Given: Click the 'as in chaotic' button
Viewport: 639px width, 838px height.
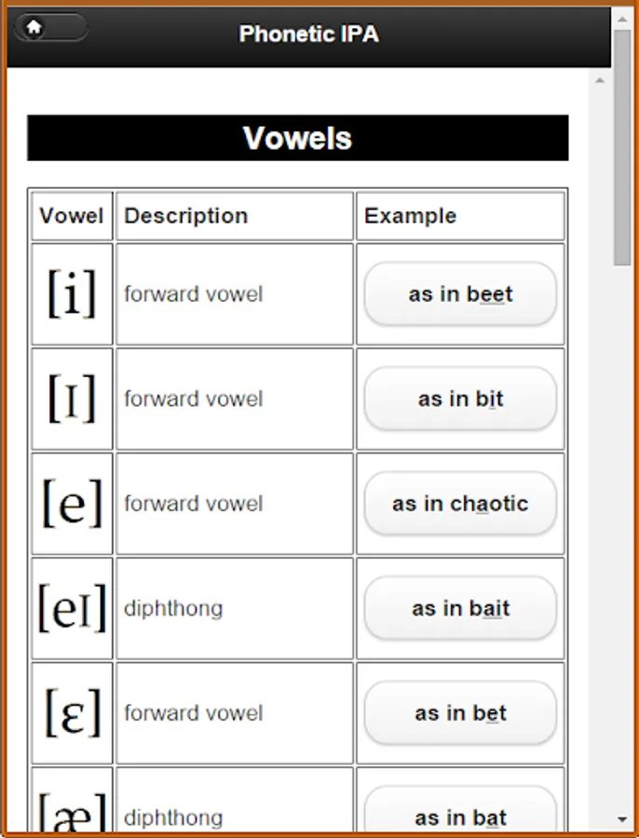Looking at the screenshot, I should pyautogui.click(x=460, y=504).
